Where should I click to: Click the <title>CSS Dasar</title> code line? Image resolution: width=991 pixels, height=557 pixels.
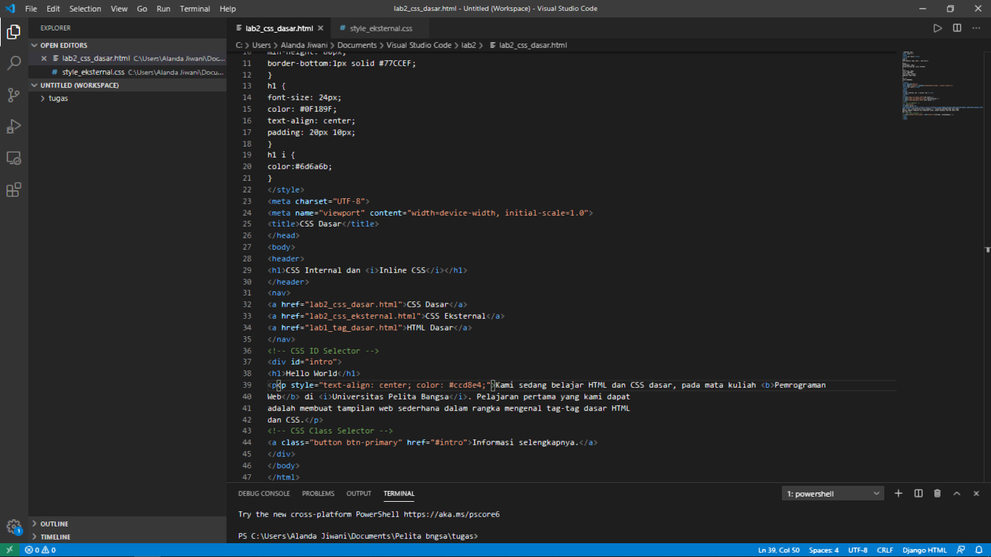click(x=323, y=224)
